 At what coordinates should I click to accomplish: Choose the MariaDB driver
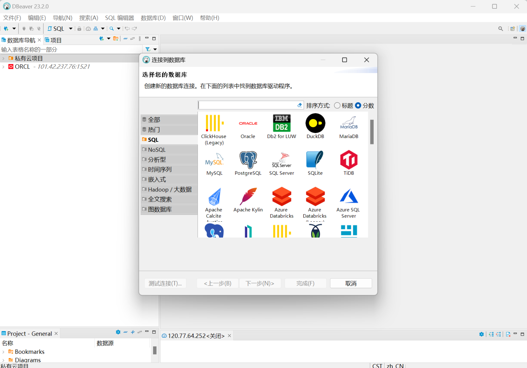click(349, 127)
